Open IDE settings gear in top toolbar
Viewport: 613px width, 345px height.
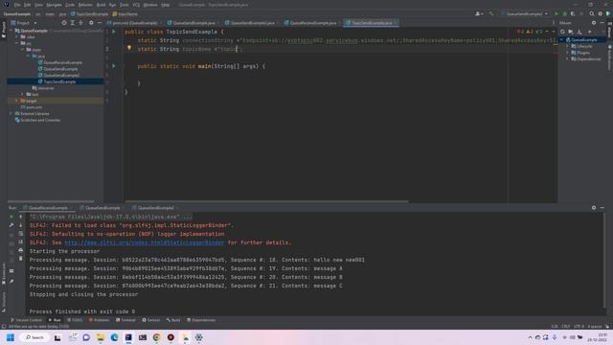coord(601,13)
